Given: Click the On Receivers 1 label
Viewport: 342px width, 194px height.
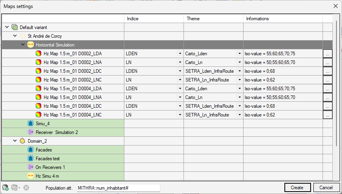Looking at the screenshot, I should point(50,167).
